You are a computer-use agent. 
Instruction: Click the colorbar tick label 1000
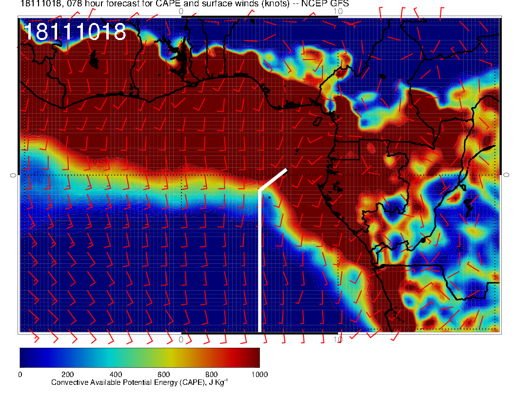tap(259, 375)
